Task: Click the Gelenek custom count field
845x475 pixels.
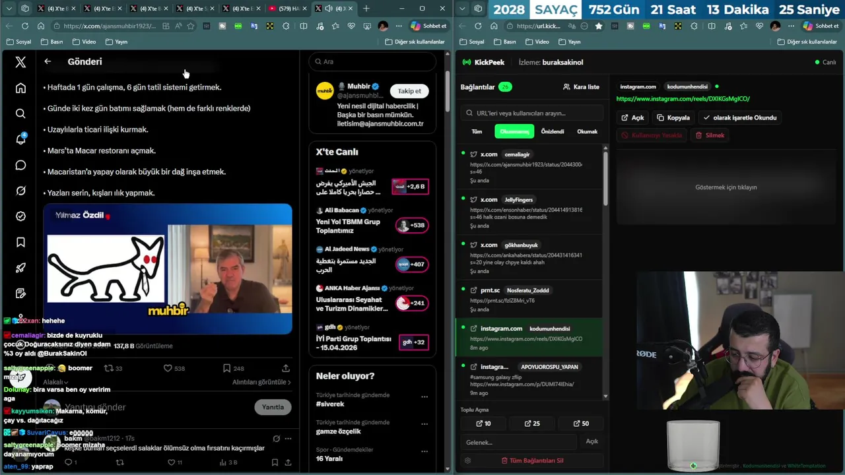Action: 519,442
